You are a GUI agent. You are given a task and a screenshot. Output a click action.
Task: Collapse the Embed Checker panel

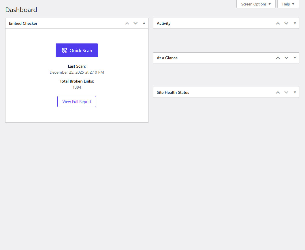point(144,23)
